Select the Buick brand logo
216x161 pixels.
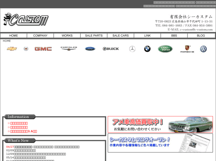coord(111,49)
